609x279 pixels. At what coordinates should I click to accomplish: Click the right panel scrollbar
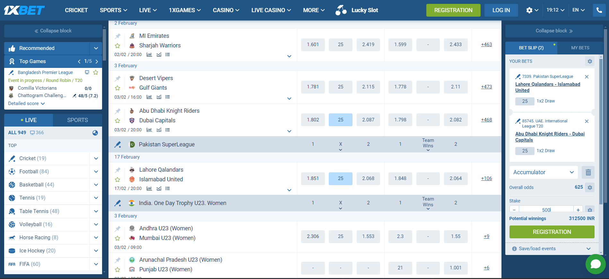pyautogui.click(x=605, y=116)
